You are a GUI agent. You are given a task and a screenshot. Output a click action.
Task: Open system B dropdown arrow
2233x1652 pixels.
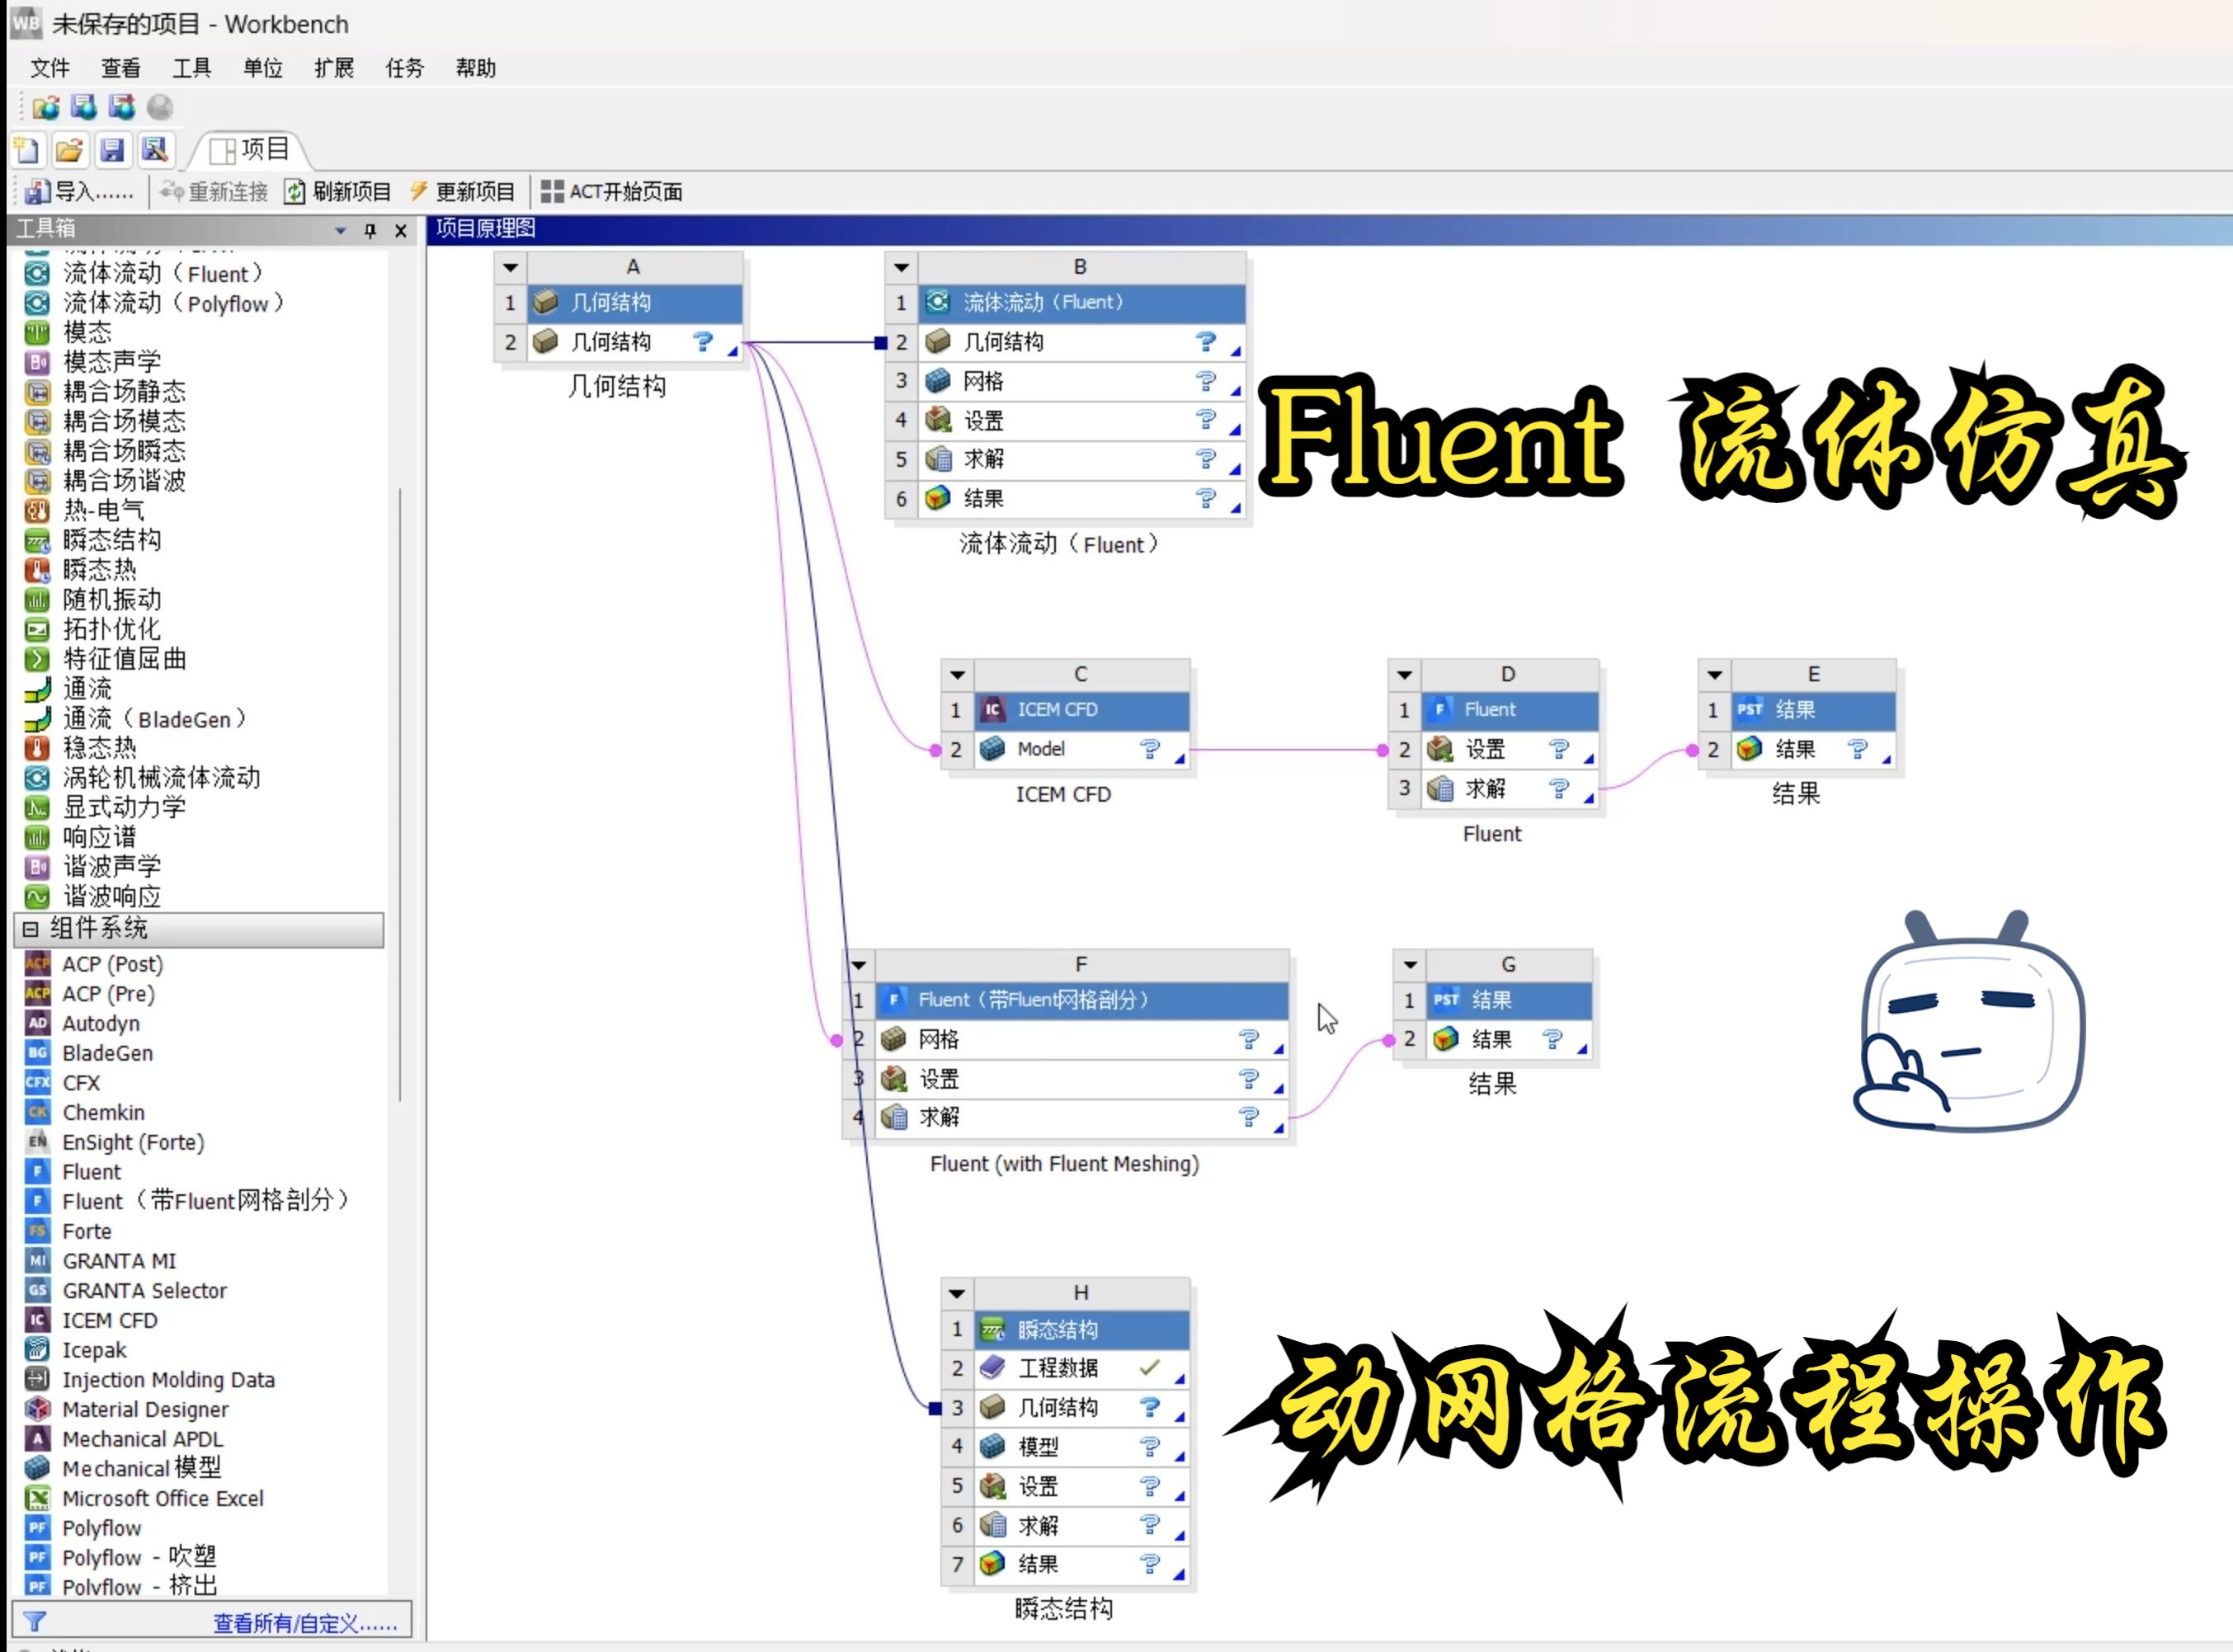tap(901, 268)
